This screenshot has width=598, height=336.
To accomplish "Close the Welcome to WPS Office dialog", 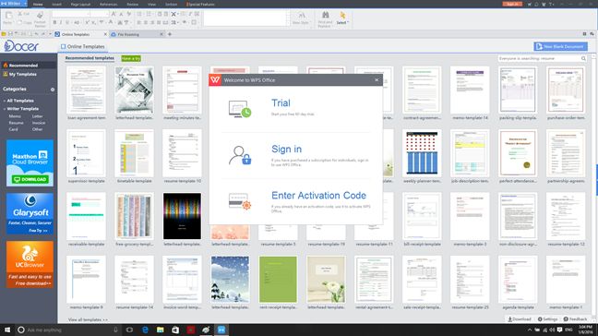I will 377,80.
